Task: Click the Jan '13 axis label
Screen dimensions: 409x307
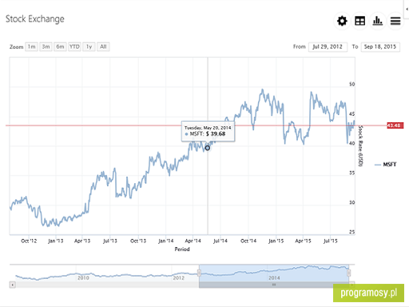Action: (x=55, y=241)
